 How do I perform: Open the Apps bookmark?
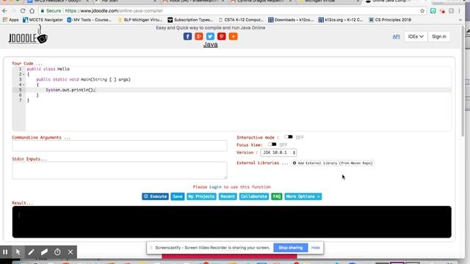tap(10, 20)
